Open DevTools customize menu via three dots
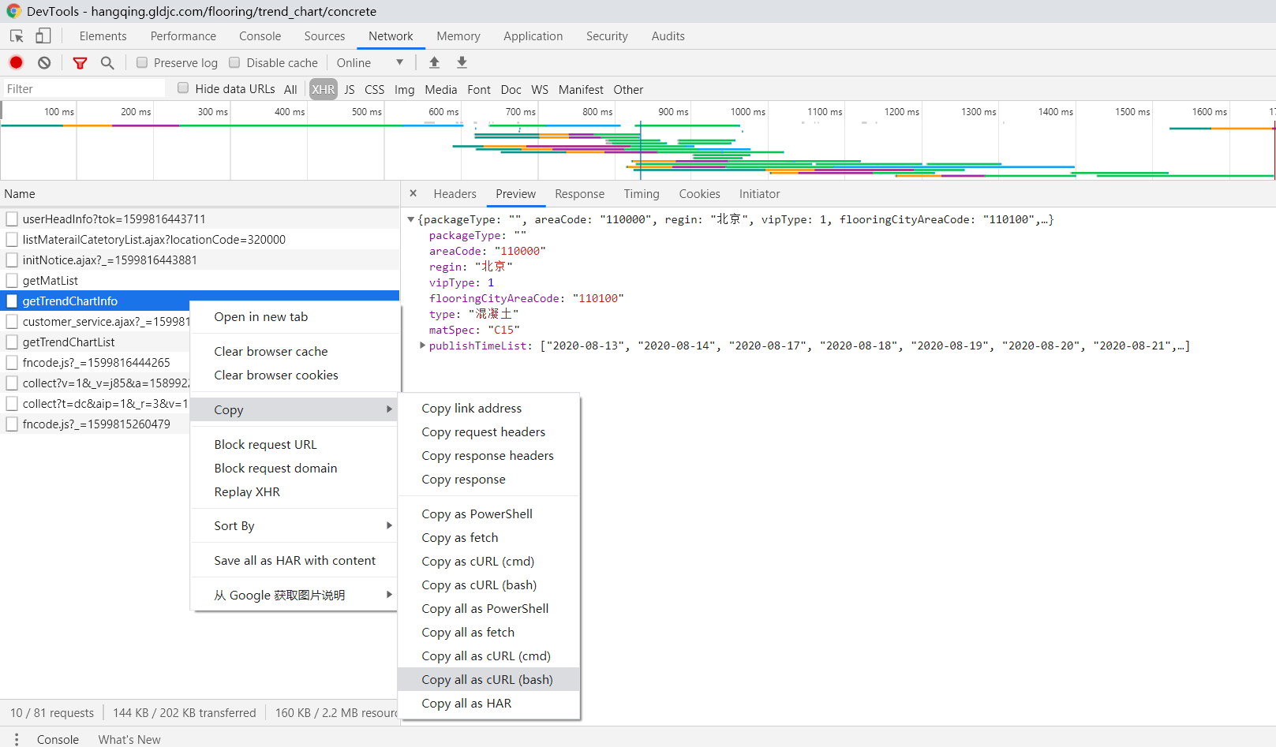 pos(16,738)
